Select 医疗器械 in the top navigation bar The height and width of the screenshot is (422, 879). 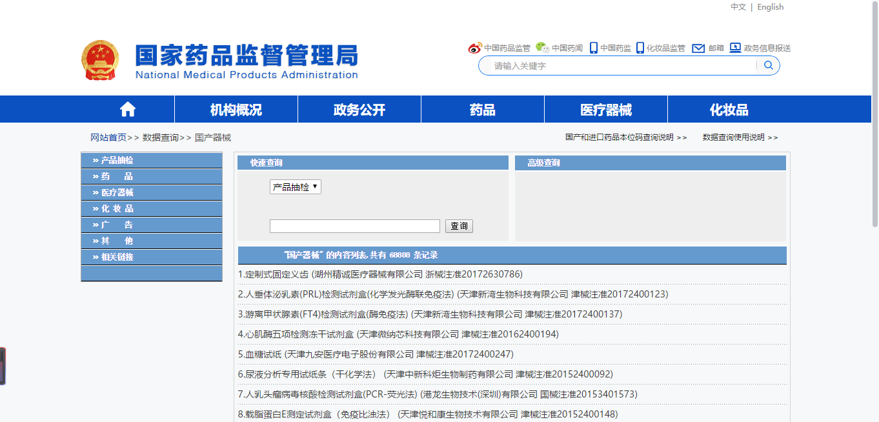click(x=605, y=108)
